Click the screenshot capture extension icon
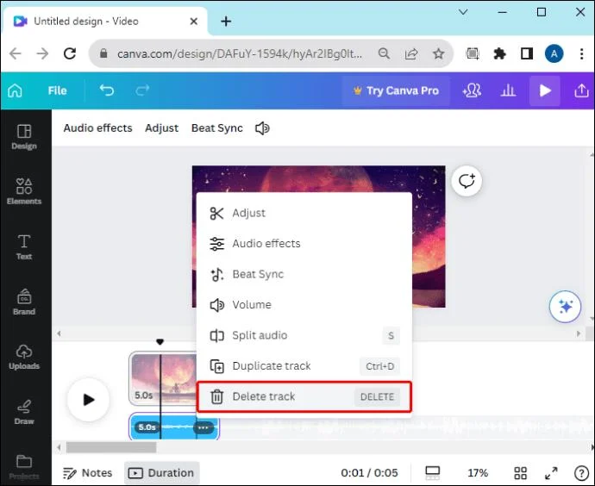595x486 pixels. [x=473, y=53]
